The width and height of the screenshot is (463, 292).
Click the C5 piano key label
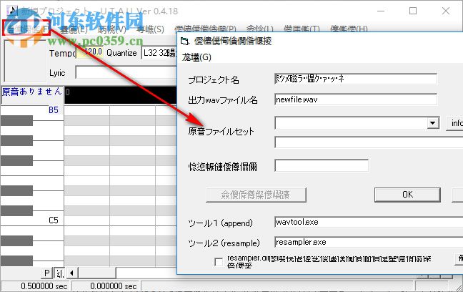[53, 220]
